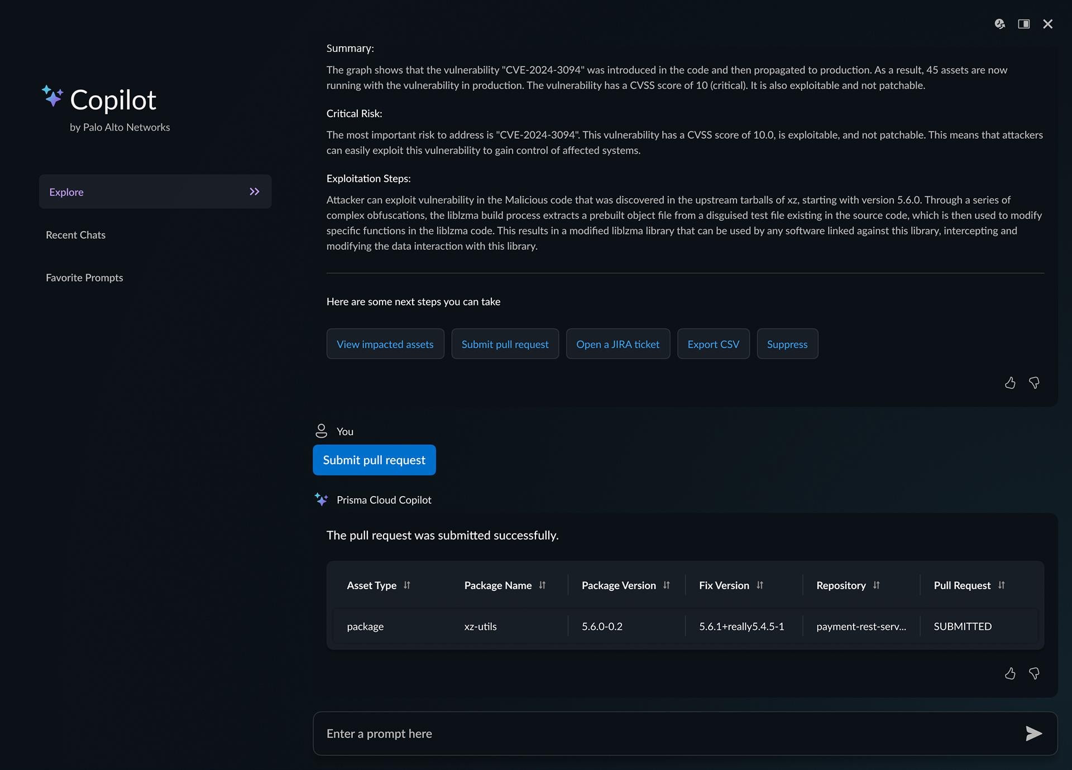Viewport: 1072px width, 770px height.
Task: Select Recent Chats from sidebar menu
Action: pyautogui.click(x=76, y=234)
